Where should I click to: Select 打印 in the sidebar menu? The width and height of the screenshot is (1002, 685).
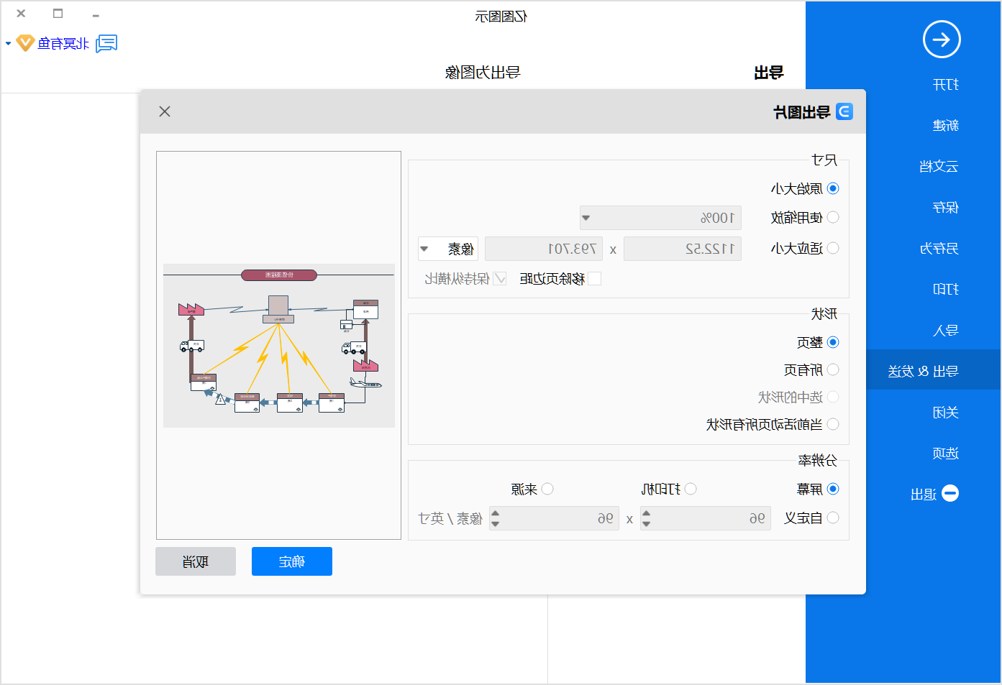(945, 290)
